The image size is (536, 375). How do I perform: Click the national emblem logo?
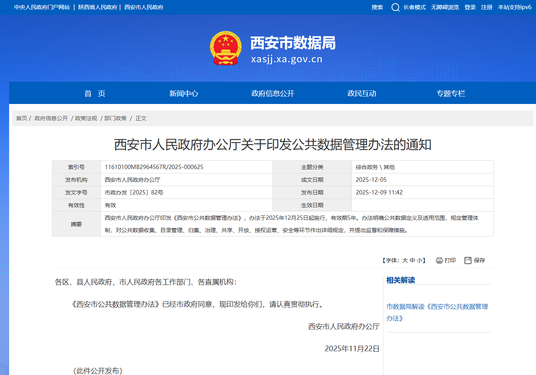tap(226, 47)
